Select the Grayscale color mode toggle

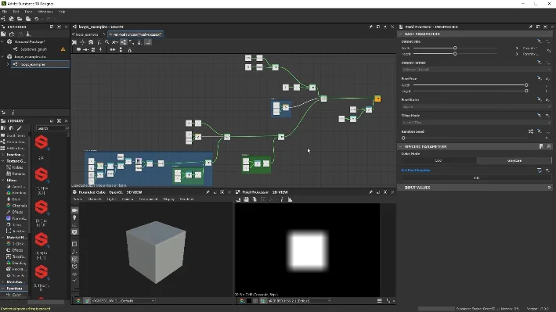point(514,161)
